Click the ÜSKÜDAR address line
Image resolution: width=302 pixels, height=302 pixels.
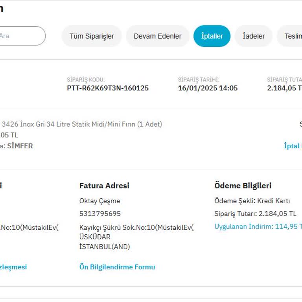click(x=95, y=237)
